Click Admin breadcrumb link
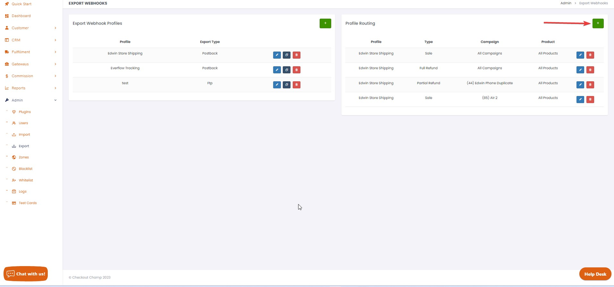Screen dimensions: 614x287 [x=565, y=3]
